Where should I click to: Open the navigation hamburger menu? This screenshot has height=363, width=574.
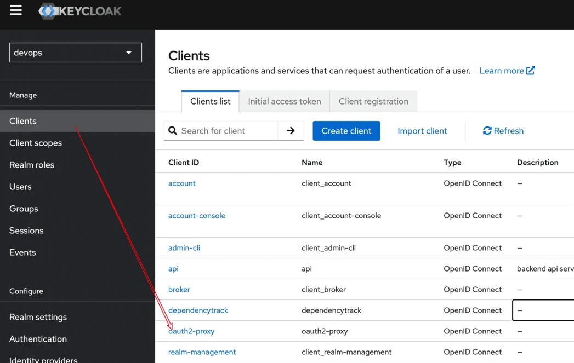coord(15,9)
